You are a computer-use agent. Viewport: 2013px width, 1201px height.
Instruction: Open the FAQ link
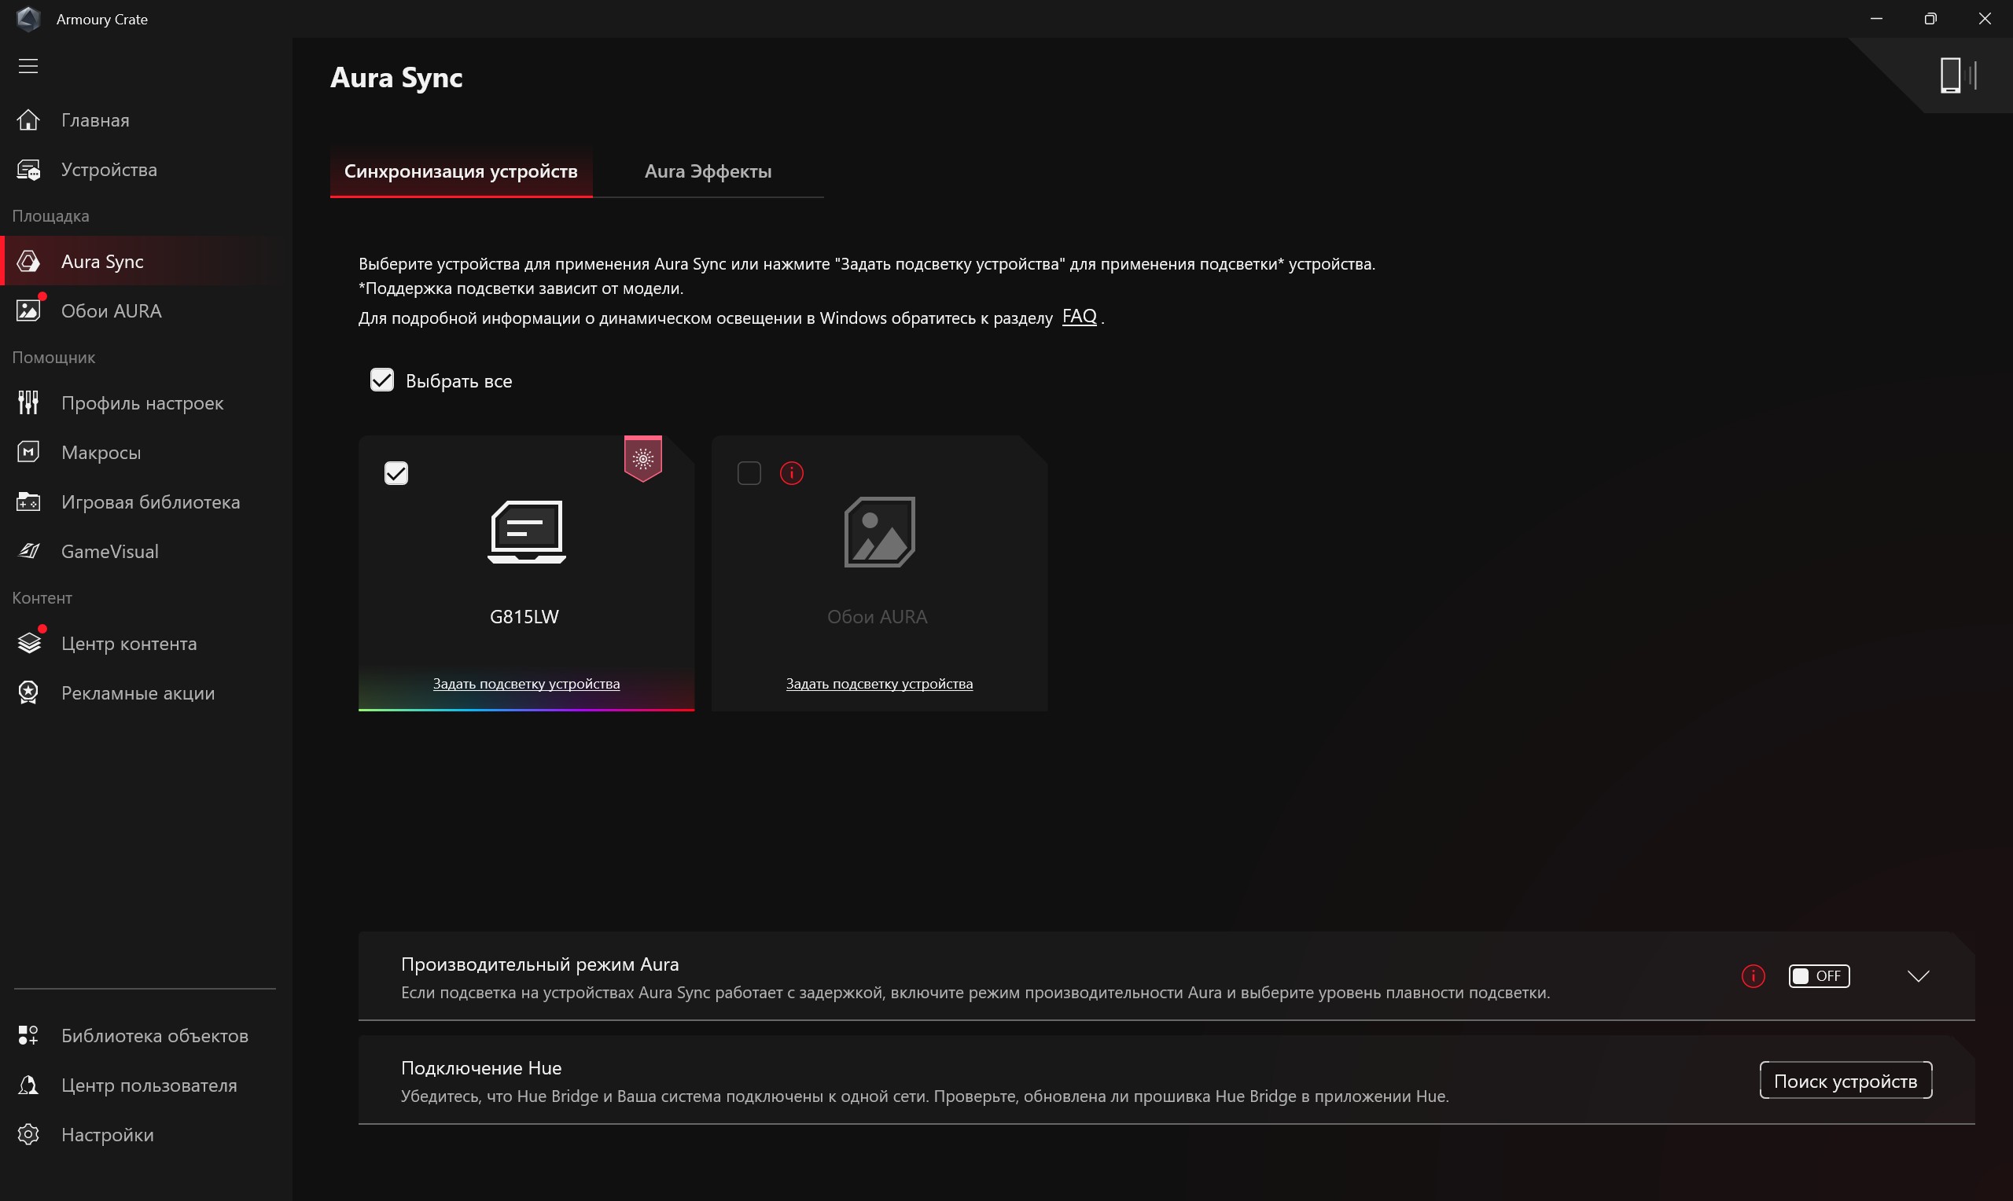pyautogui.click(x=1079, y=317)
